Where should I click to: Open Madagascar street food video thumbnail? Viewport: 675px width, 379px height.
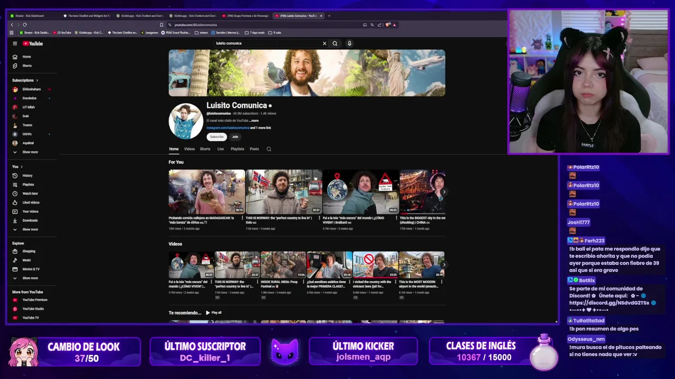point(207,192)
